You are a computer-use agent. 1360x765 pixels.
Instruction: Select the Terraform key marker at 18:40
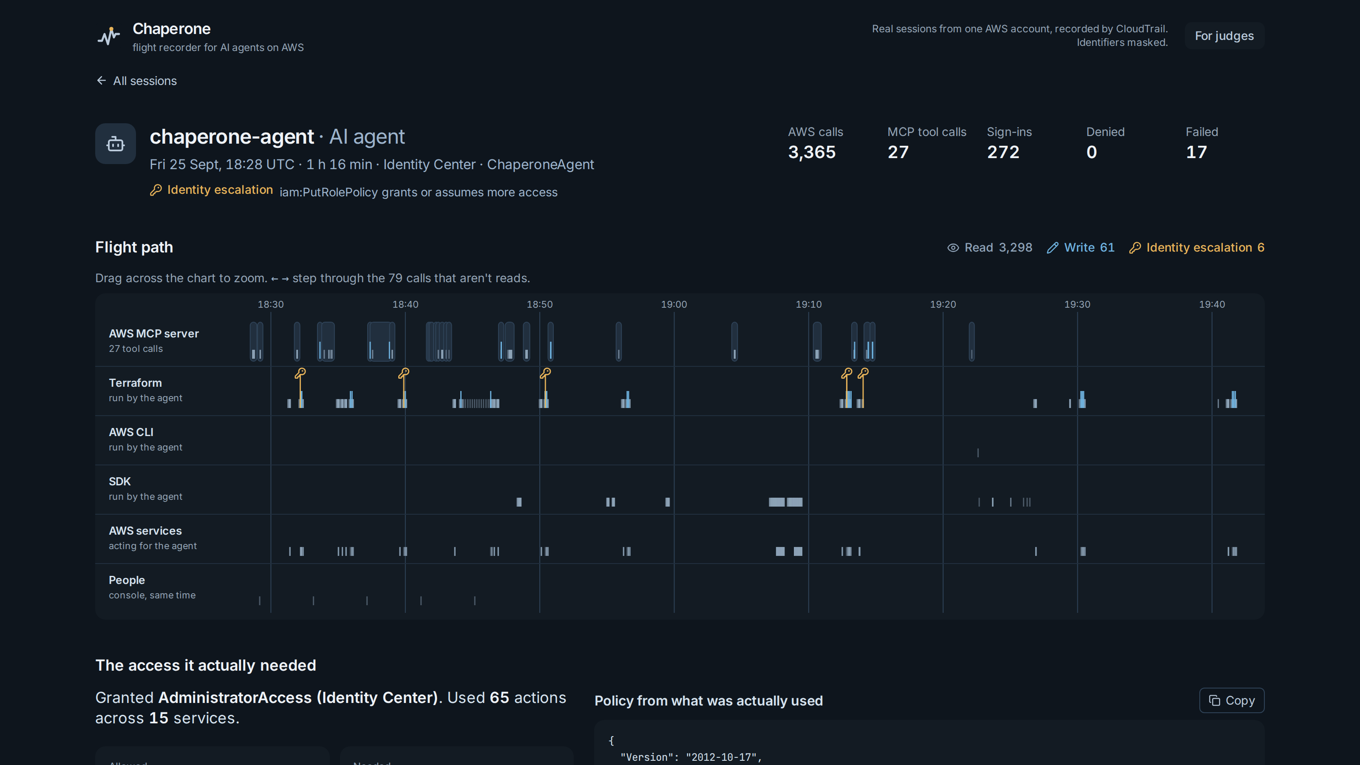404,373
